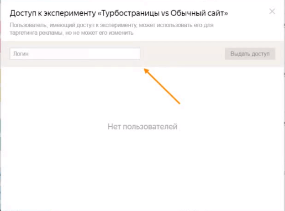Click the gray bar between input and button

click(182, 54)
